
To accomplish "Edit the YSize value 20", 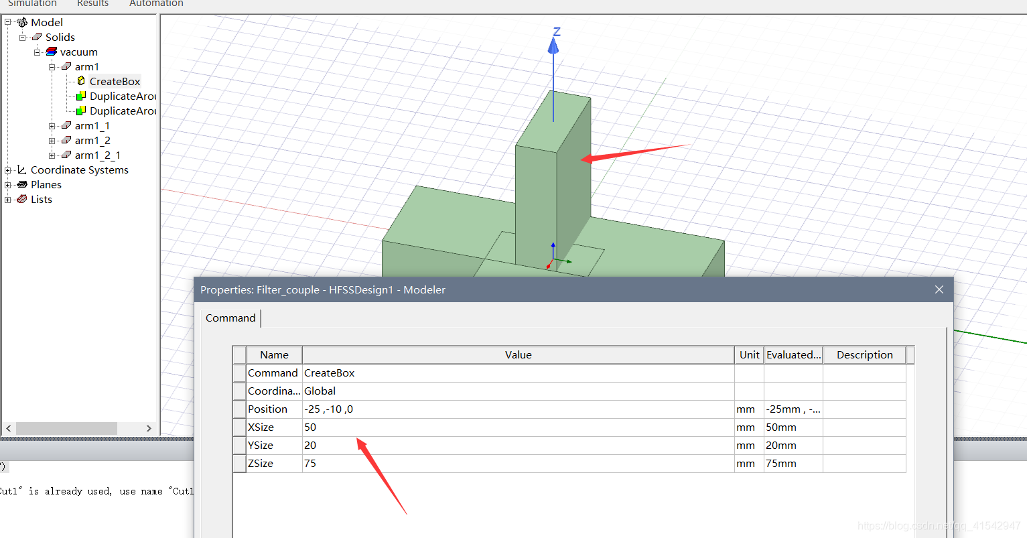I will (519, 446).
